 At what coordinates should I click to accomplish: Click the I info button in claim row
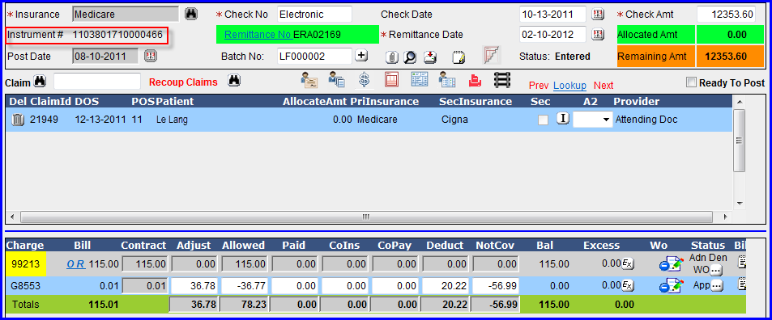[563, 118]
